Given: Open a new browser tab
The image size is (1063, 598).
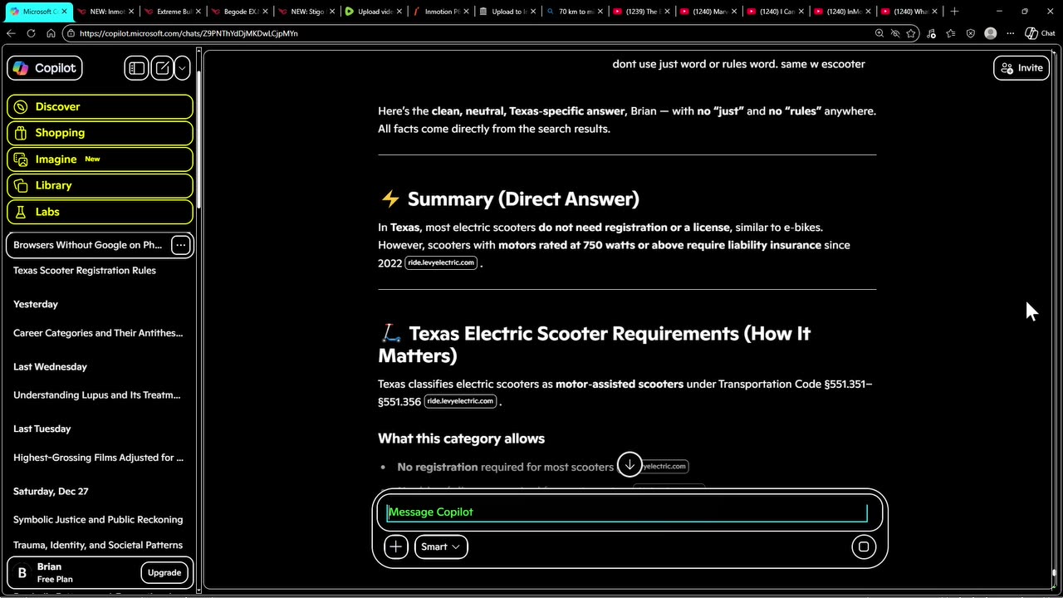Looking at the screenshot, I should (954, 12).
